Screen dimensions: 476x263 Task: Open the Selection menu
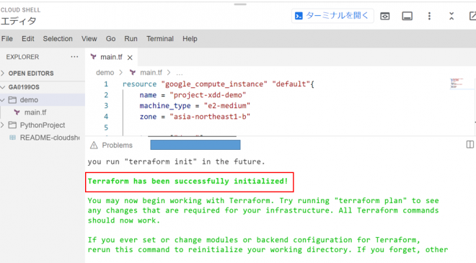click(58, 39)
